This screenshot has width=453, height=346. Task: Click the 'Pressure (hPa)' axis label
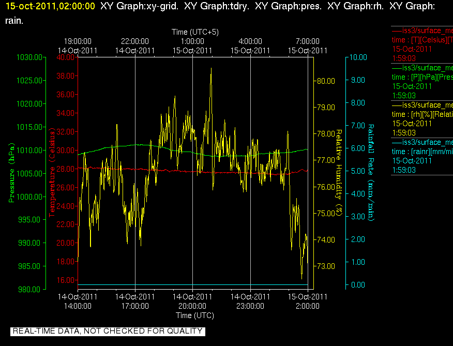point(11,173)
